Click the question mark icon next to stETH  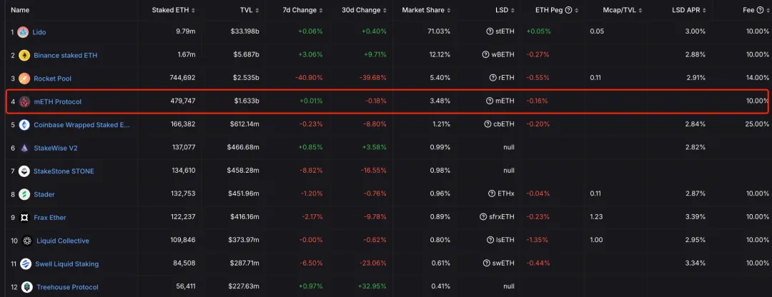492,32
